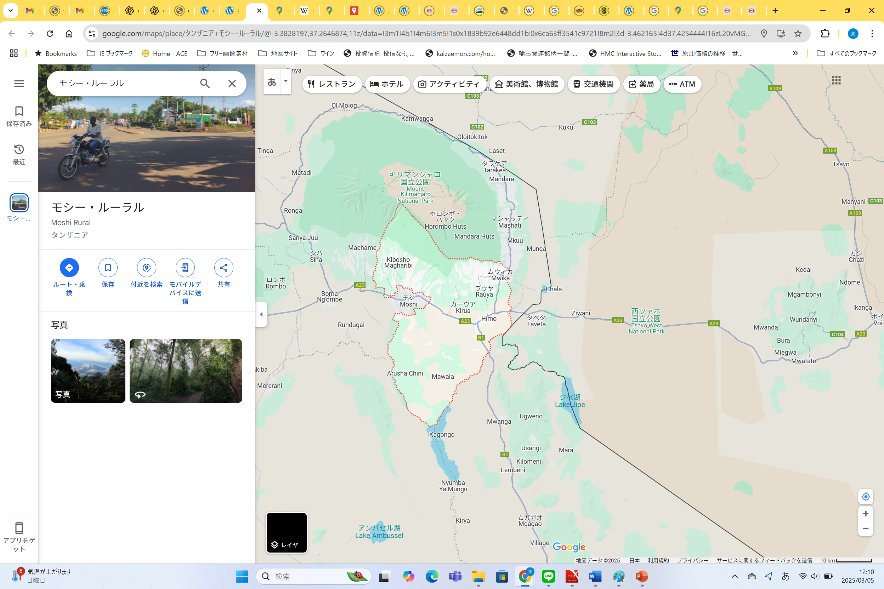Filter by Activities (アクティビティ) chip
The image size is (884, 589).
coord(449,84)
